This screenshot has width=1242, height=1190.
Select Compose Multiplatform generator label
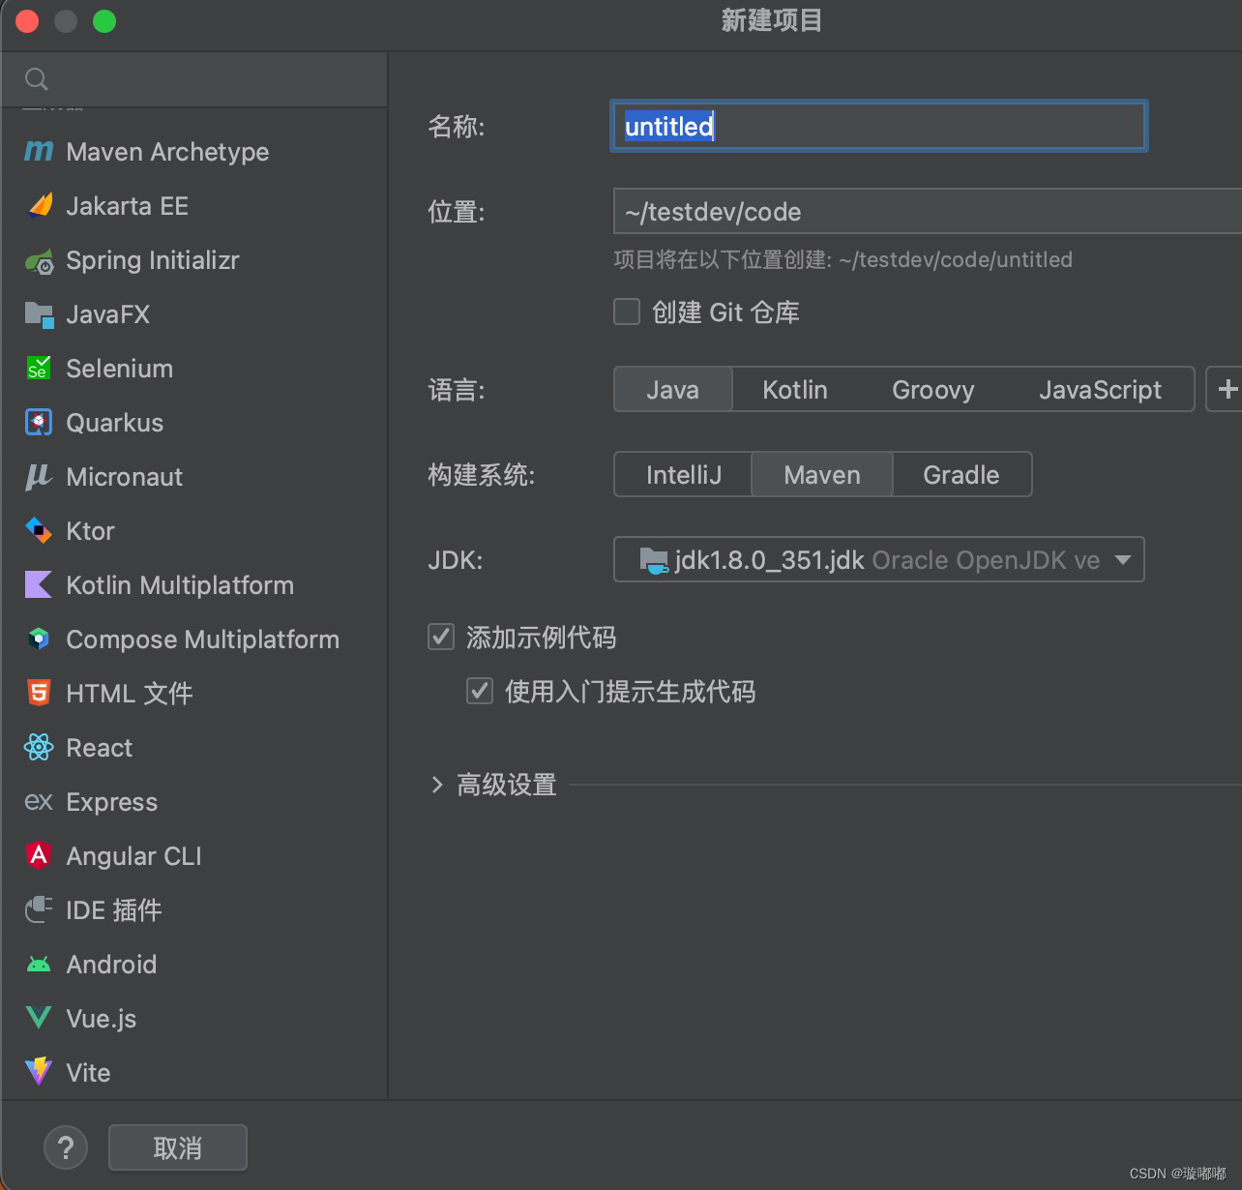click(203, 639)
